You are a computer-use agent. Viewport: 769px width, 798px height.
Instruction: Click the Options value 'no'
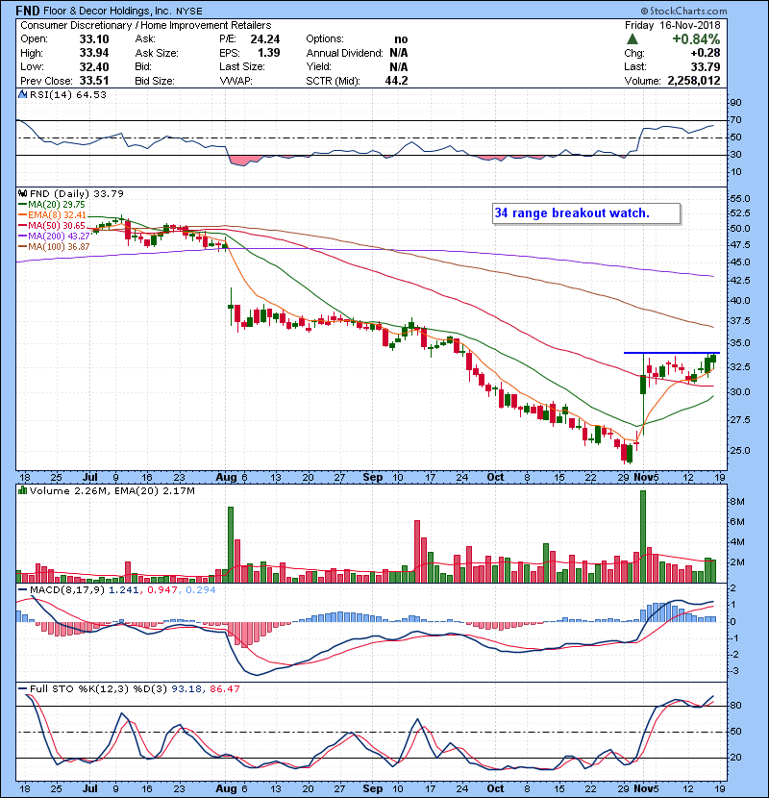401,39
